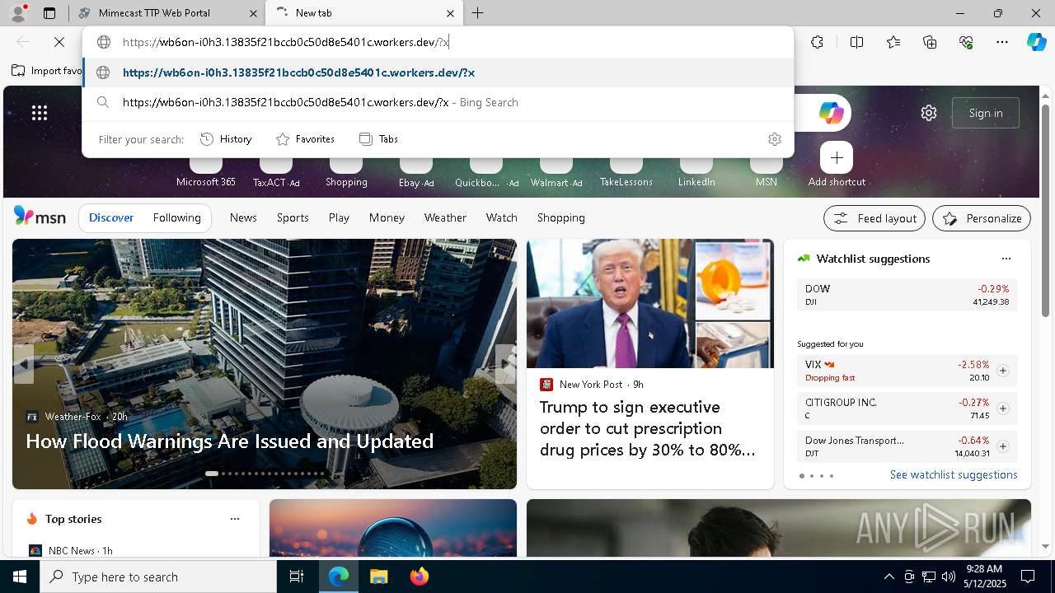Open address bar search settings gear
Screen dimensions: 1055x593
pyautogui.click(x=774, y=139)
